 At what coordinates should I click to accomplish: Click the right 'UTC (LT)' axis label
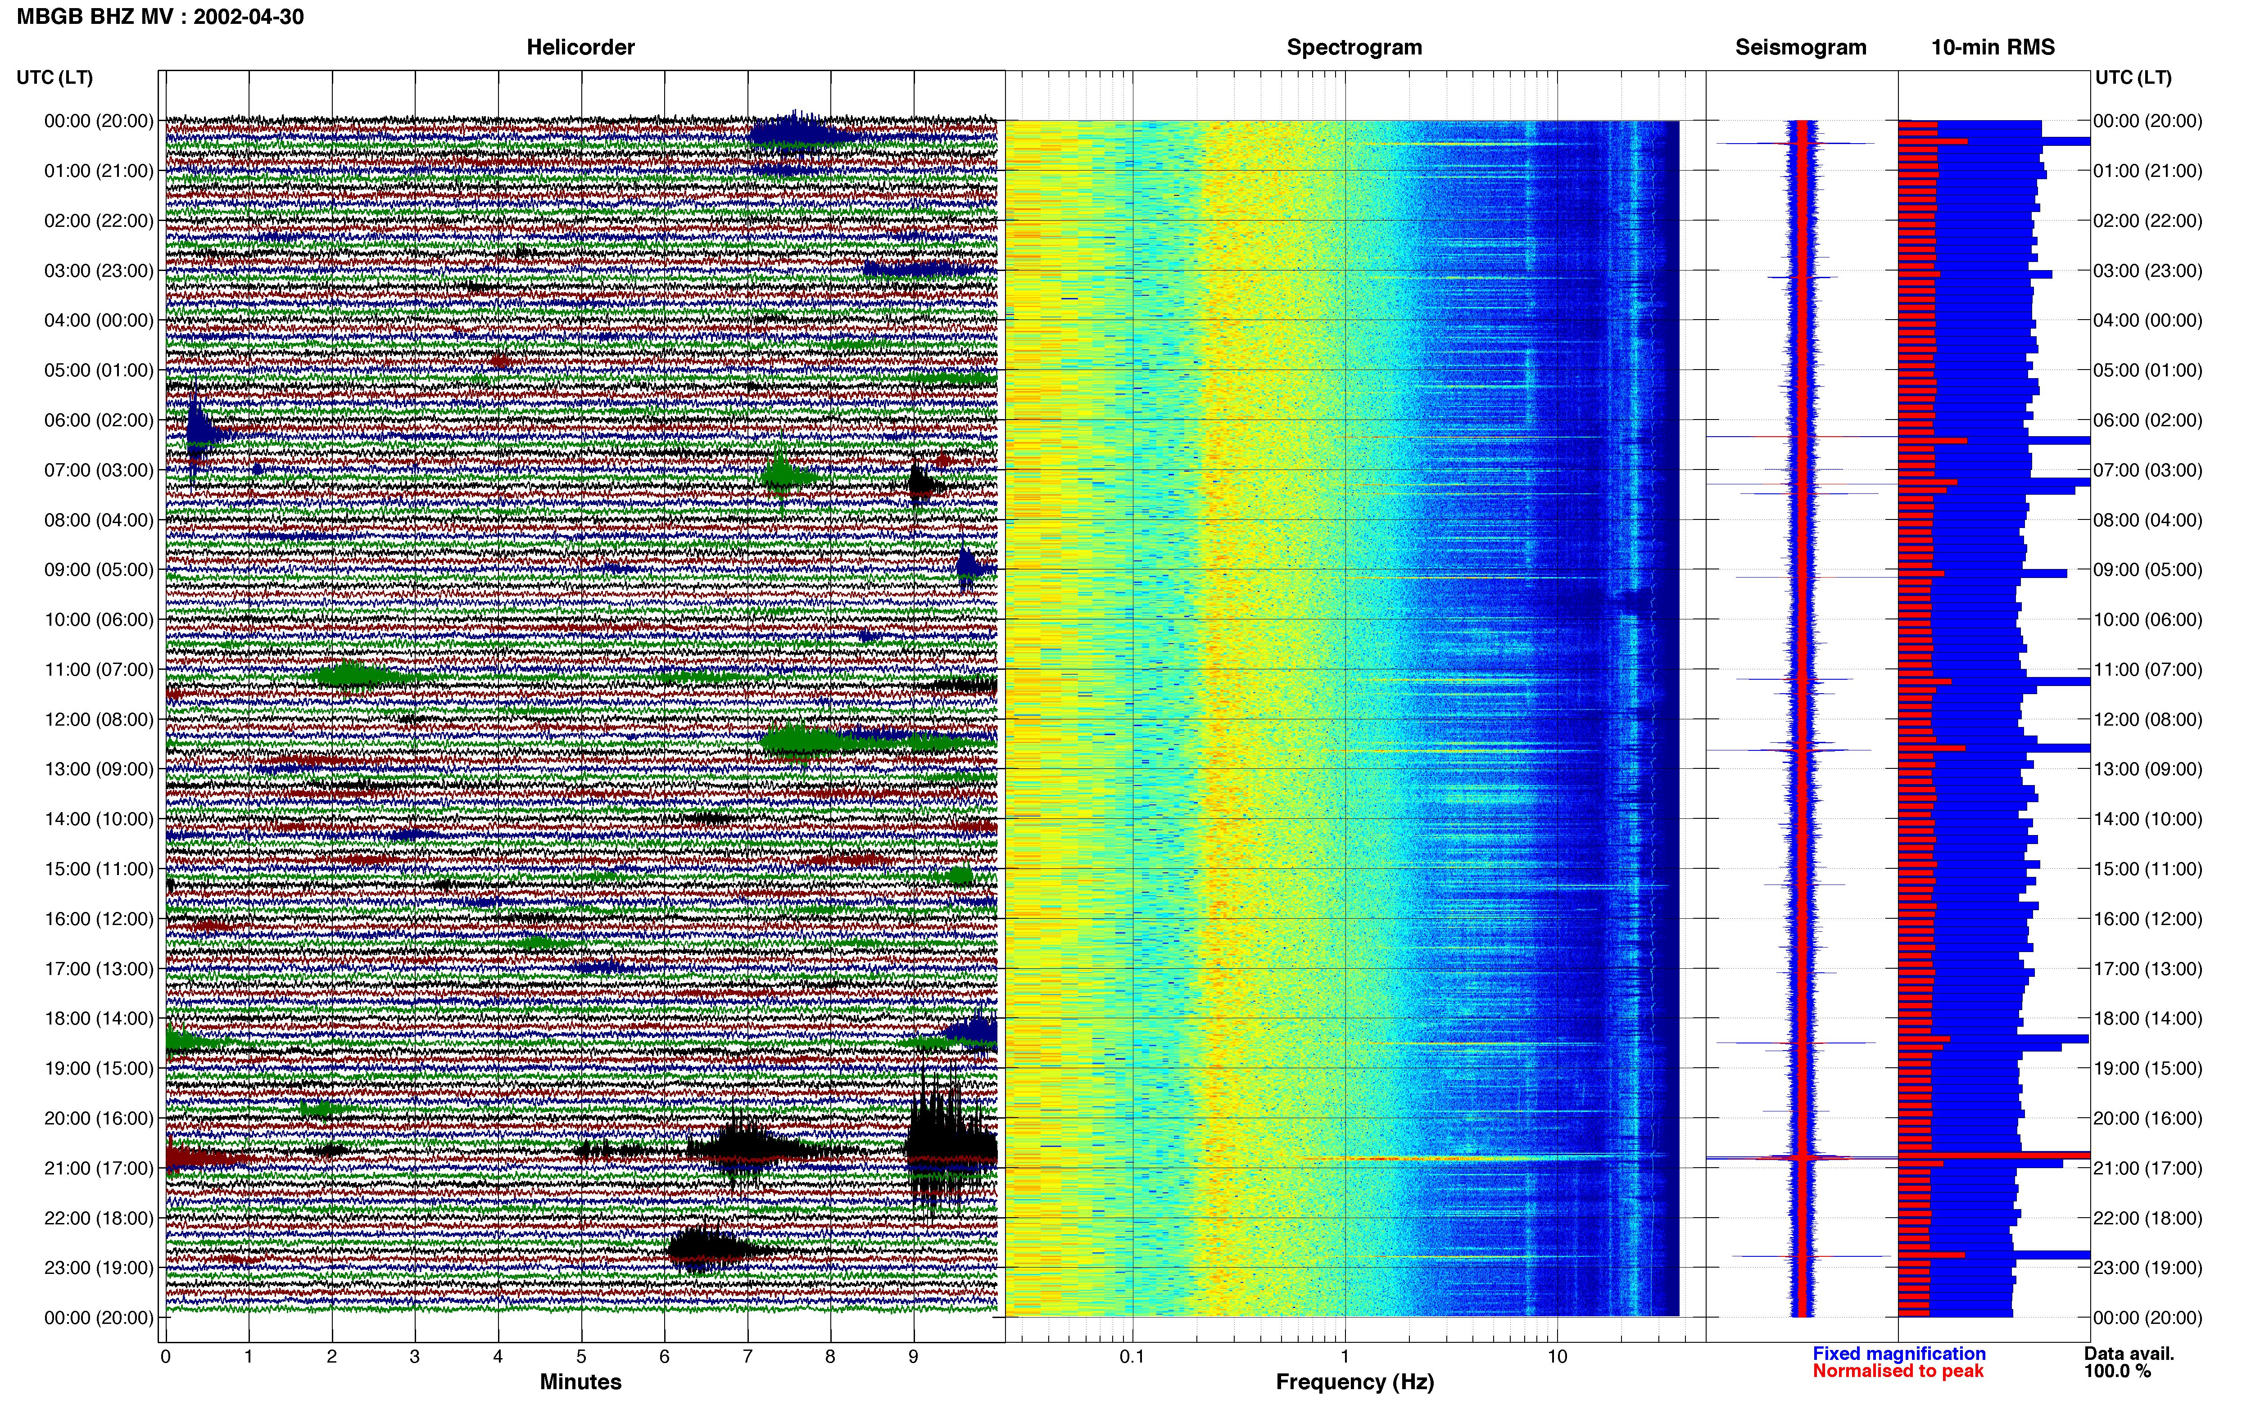pyautogui.click(x=2133, y=77)
